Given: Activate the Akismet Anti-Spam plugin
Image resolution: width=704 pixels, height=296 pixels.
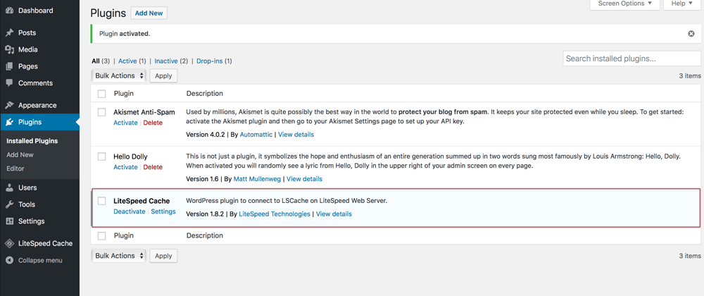Looking at the screenshot, I should pyautogui.click(x=125, y=123).
